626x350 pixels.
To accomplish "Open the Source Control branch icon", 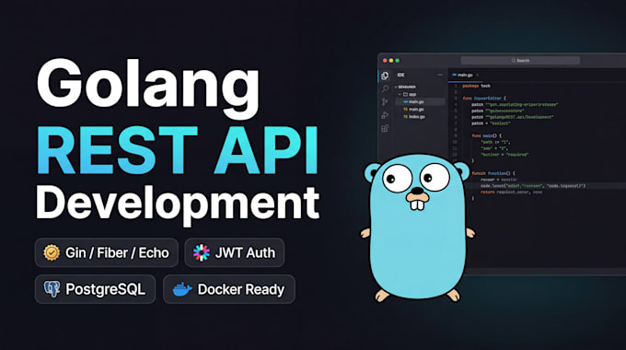I will point(385,102).
